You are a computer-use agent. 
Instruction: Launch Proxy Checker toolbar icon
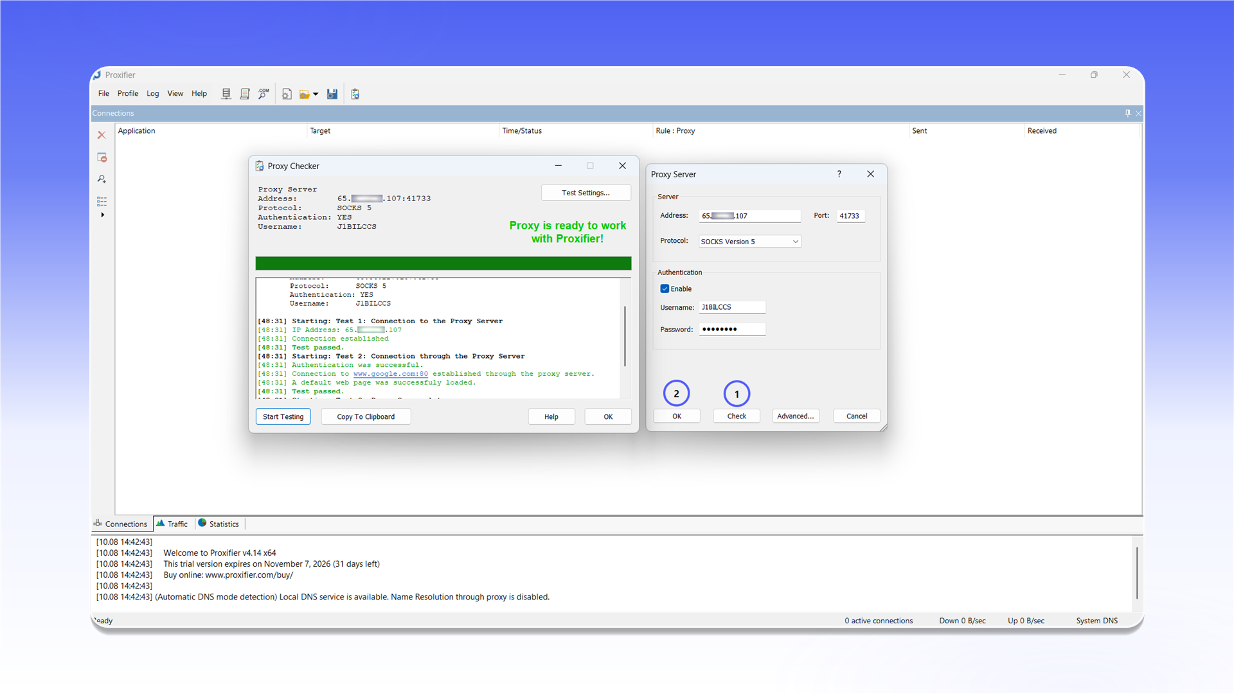coord(355,94)
